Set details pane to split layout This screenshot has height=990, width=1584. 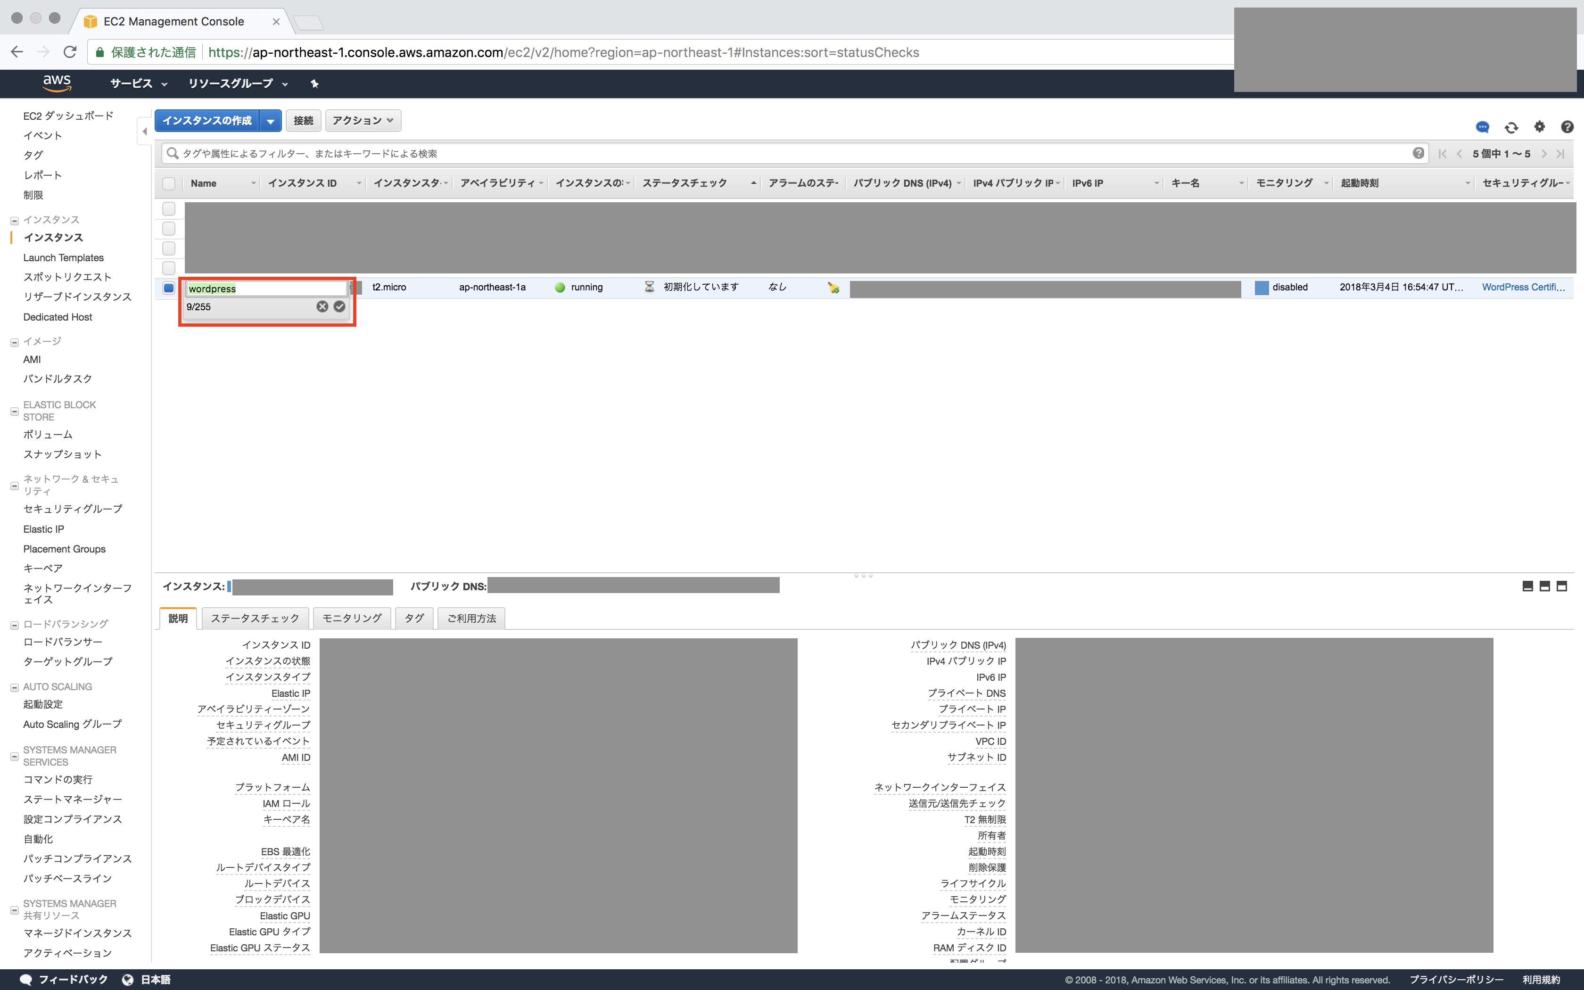pos(1545,586)
